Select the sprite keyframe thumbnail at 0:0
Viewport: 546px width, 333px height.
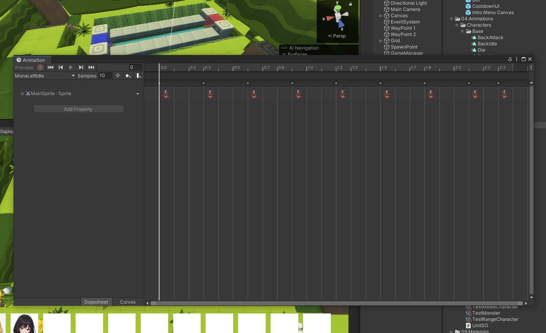point(166,94)
